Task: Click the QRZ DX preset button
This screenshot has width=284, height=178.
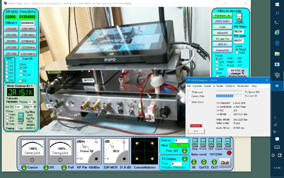Action: 222,44
